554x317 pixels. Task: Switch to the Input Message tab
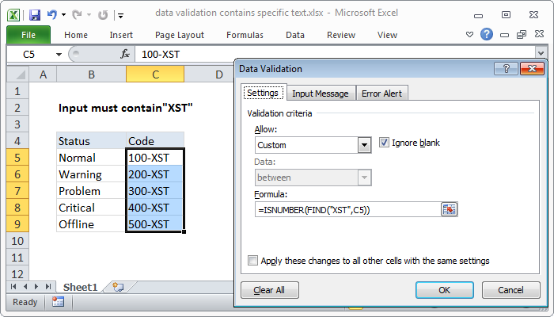pos(320,94)
